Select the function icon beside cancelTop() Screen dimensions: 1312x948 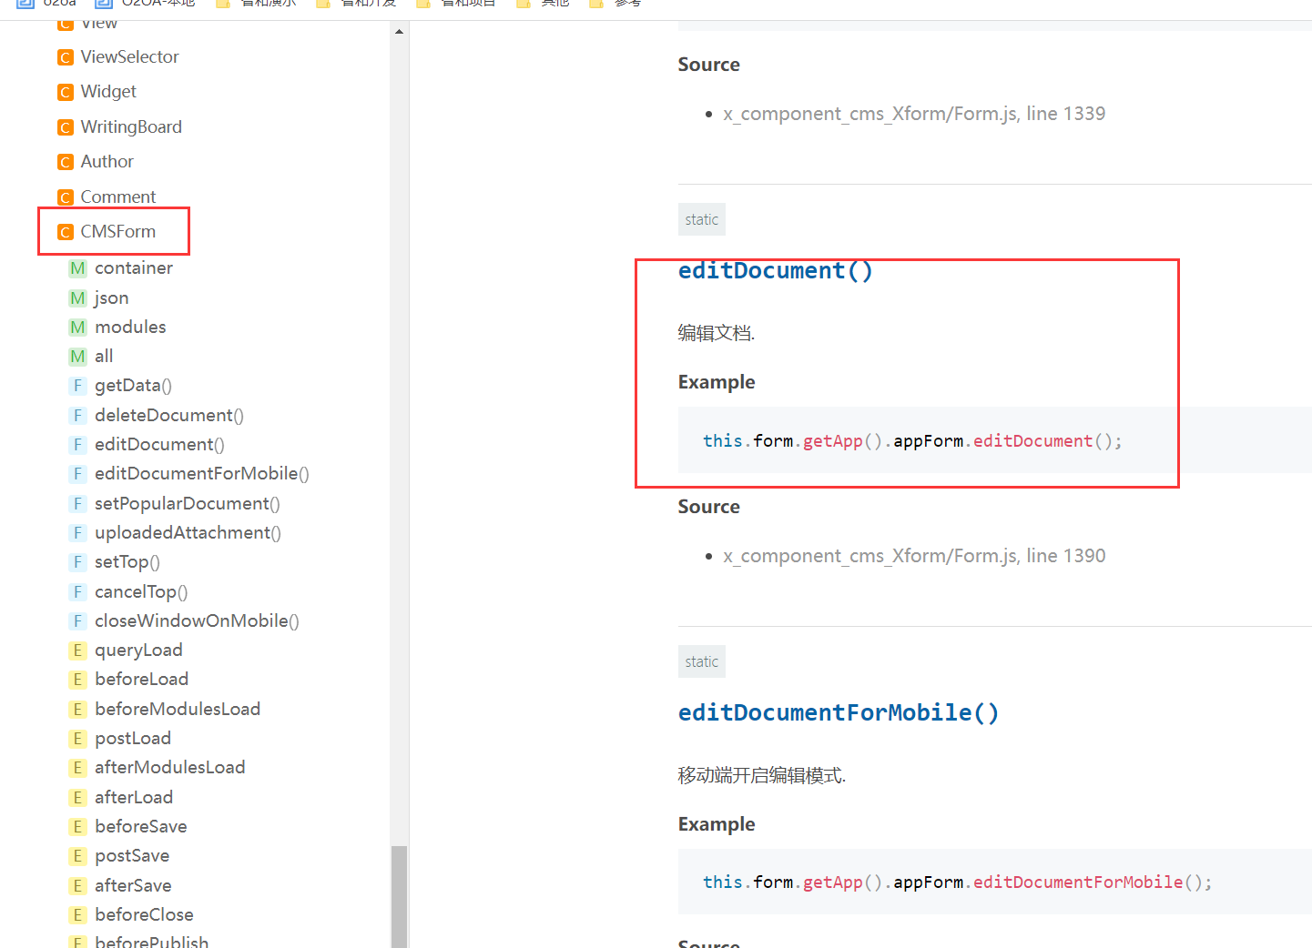click(x=78, y=592)
